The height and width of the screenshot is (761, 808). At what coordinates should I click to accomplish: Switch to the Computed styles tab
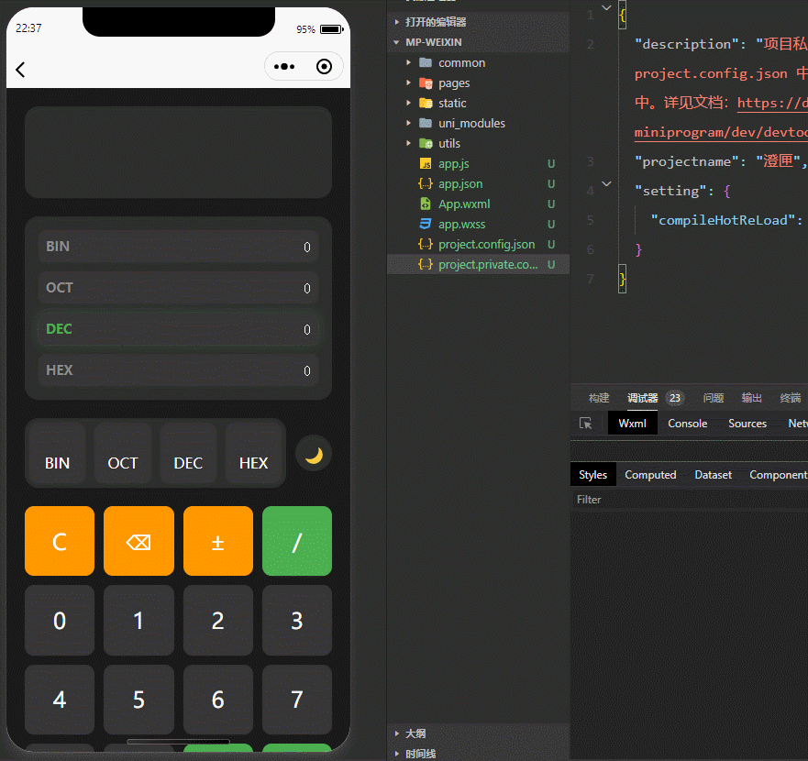(x=650, y=475)
